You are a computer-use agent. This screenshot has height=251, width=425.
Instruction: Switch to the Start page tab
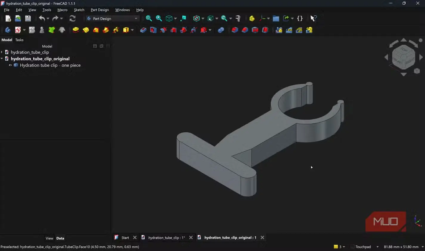pyautogui.click(x=125, y=238)
